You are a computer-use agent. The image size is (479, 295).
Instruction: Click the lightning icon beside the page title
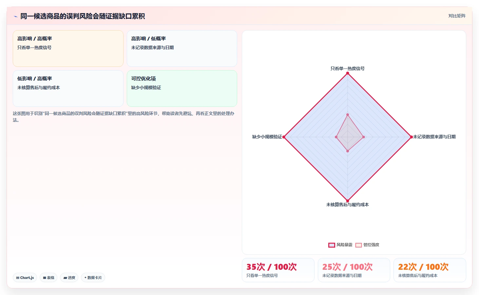pos(15,16)
